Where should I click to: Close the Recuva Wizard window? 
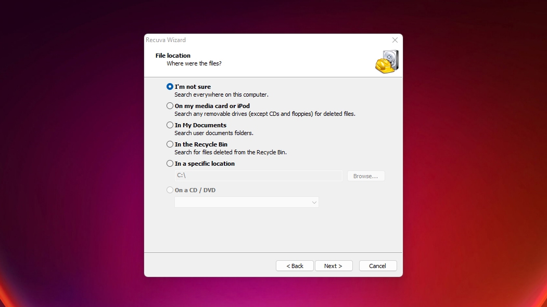(x=395, y=40)
